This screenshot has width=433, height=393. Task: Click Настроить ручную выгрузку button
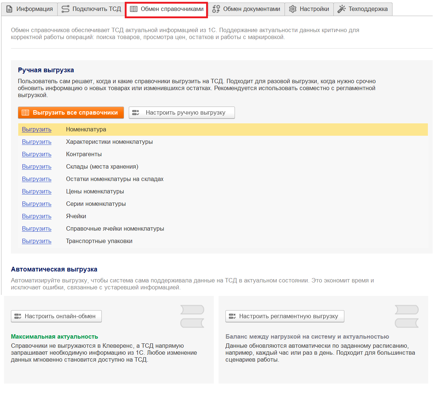(182, 113)
